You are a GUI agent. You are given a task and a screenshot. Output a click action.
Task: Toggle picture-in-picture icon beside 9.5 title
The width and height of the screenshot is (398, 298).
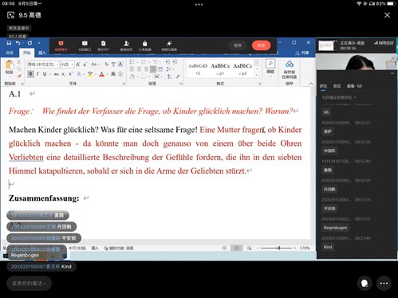coord(11,15)
